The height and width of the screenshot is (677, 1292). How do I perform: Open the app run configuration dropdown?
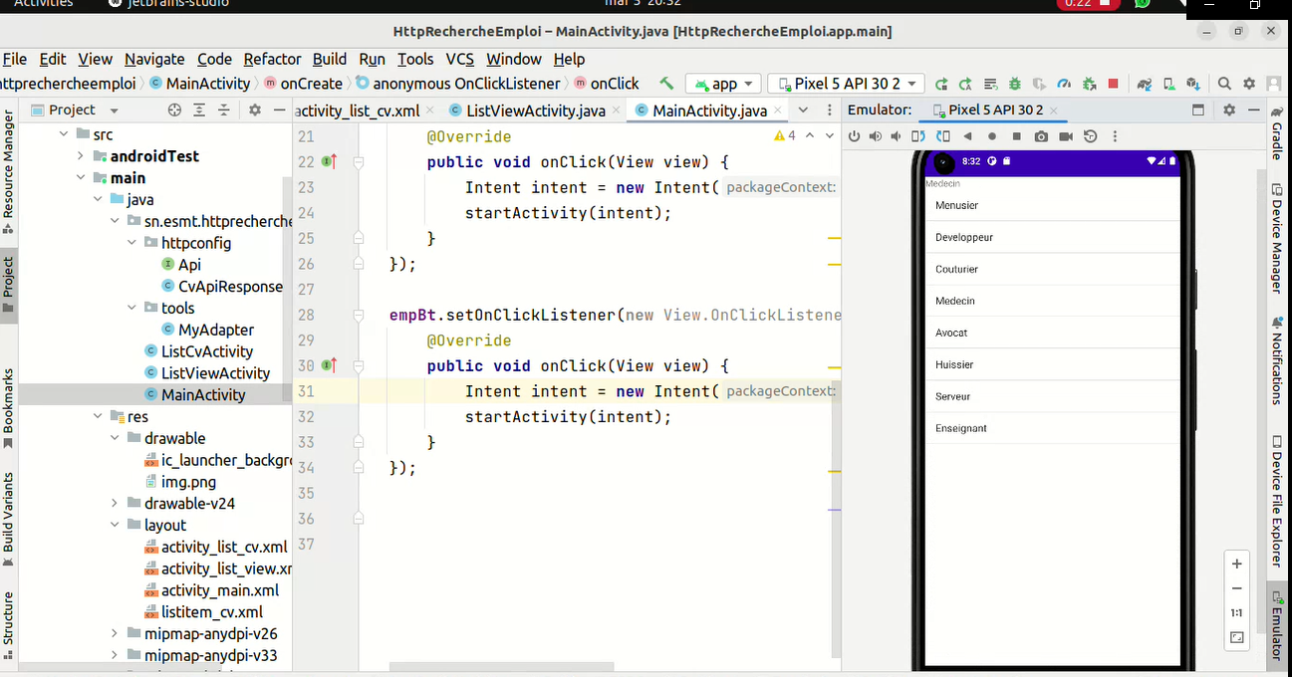click(724, 84)
